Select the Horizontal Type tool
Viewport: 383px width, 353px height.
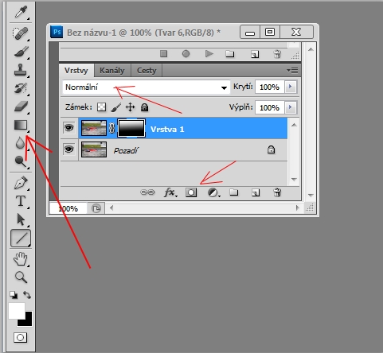pyautogui.click(x=21, y=201)
